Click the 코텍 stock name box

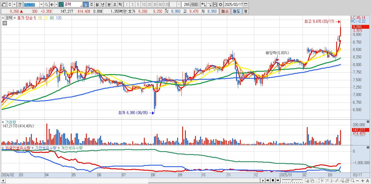tap(70, 4)
